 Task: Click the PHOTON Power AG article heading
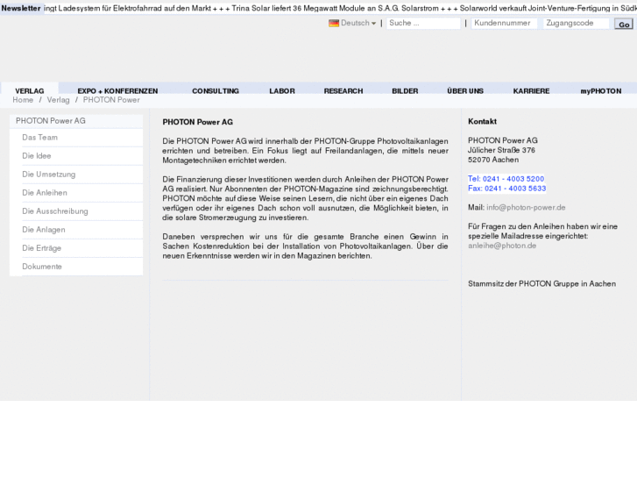tap(197, 122)
